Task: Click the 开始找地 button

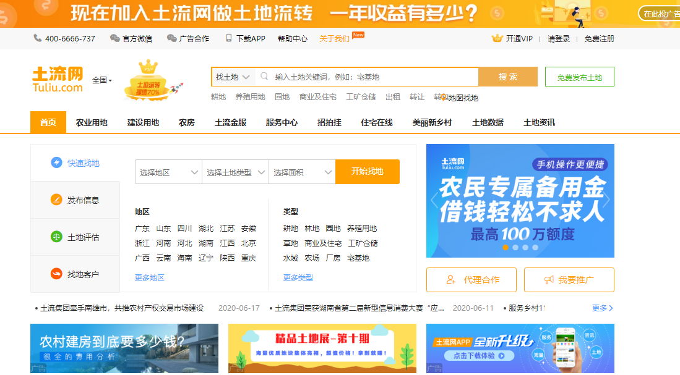Action: pos(368,172)
